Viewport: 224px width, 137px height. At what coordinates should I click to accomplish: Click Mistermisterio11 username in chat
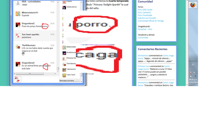(x=30, y=13)
